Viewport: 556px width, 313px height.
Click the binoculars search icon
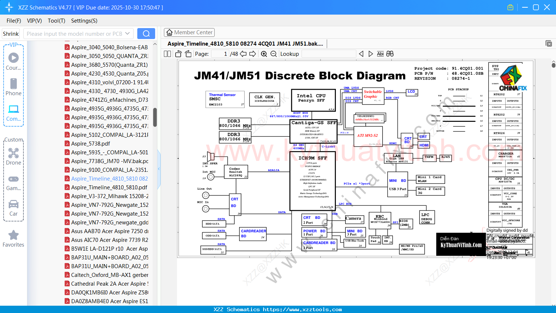pos(390,54)
